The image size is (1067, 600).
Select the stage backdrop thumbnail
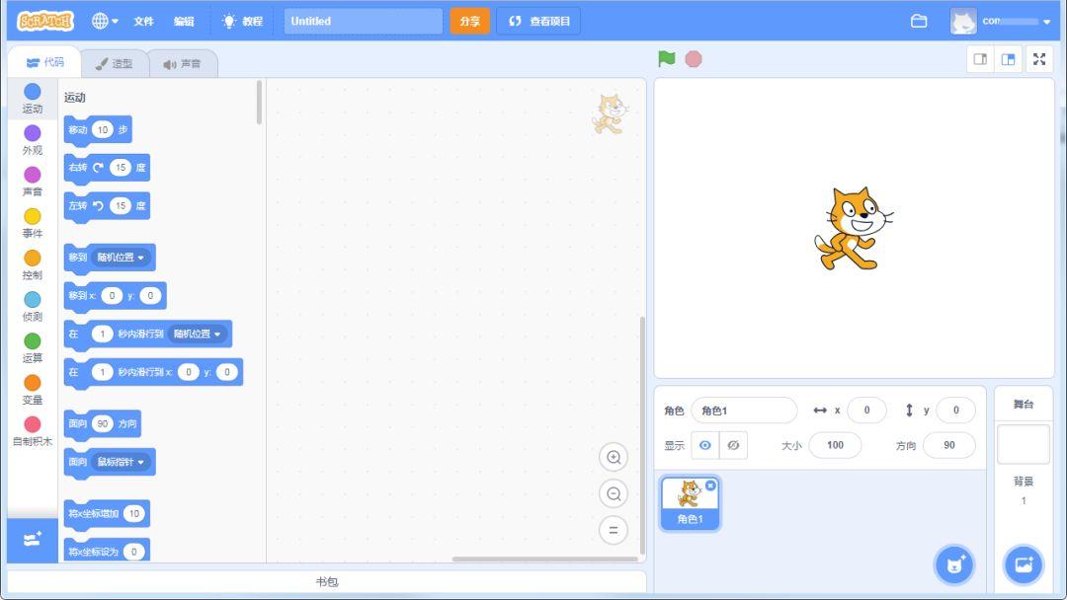tap(1023, 444)
